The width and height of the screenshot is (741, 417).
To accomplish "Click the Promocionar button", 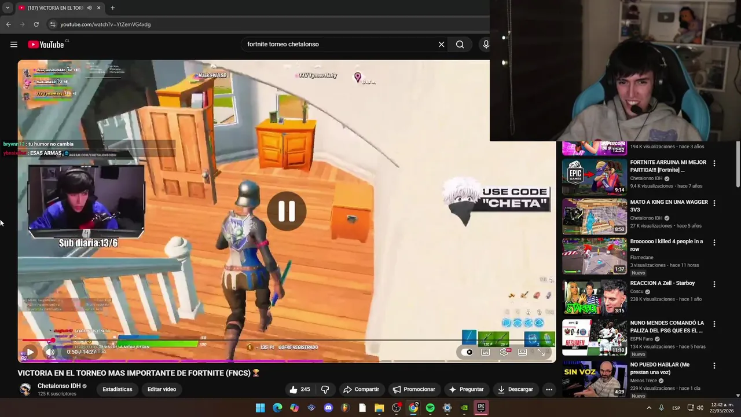I will [413, 389].
